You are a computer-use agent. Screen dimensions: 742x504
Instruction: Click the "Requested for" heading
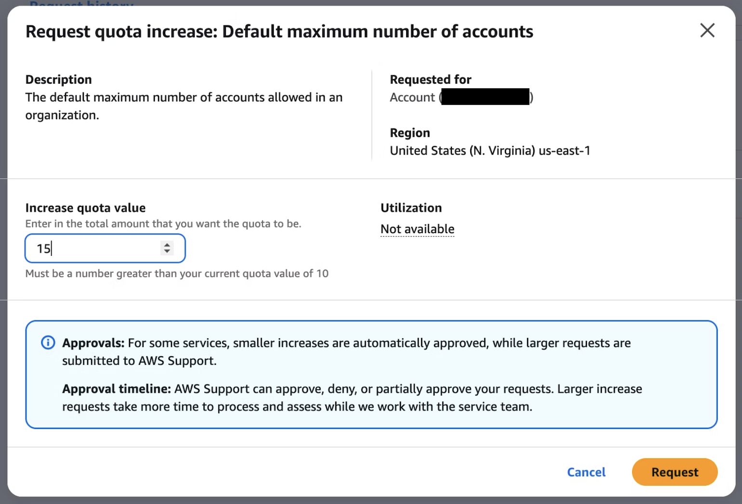430,80
